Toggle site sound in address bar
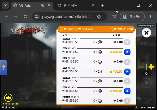The image size is (157, 110). pyautogui.click(x=99, y=17)
